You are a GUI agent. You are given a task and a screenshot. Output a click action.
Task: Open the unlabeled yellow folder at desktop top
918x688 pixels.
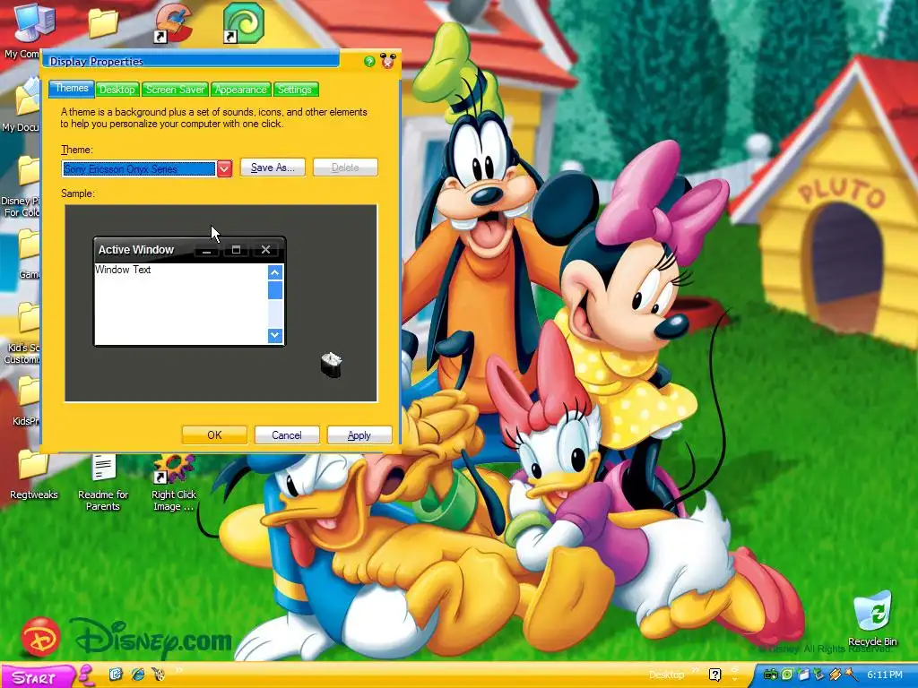(x=103, y=23)
